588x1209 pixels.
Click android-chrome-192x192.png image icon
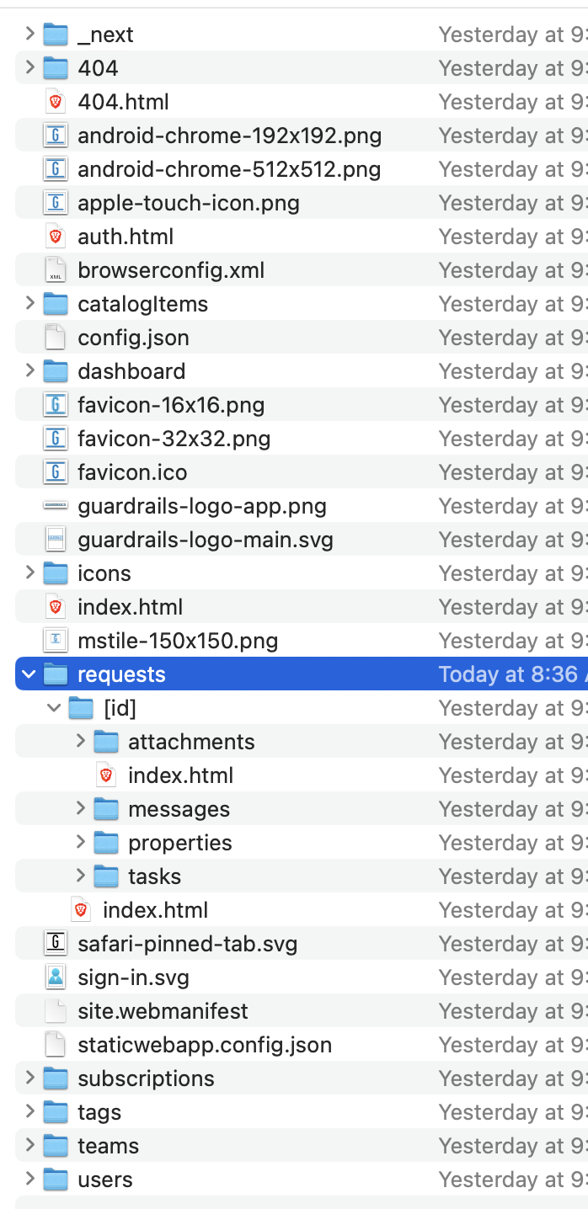click(x=56, y=136)
